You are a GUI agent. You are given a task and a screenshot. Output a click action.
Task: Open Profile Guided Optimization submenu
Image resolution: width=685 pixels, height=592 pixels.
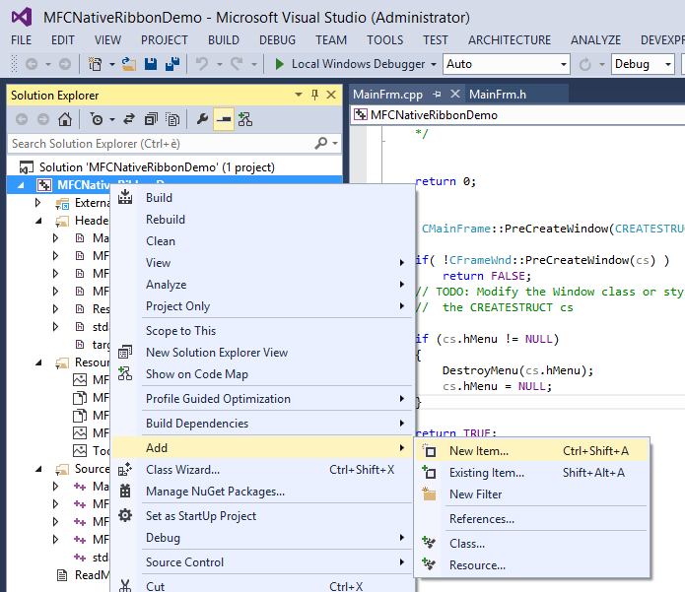(262, 399)
